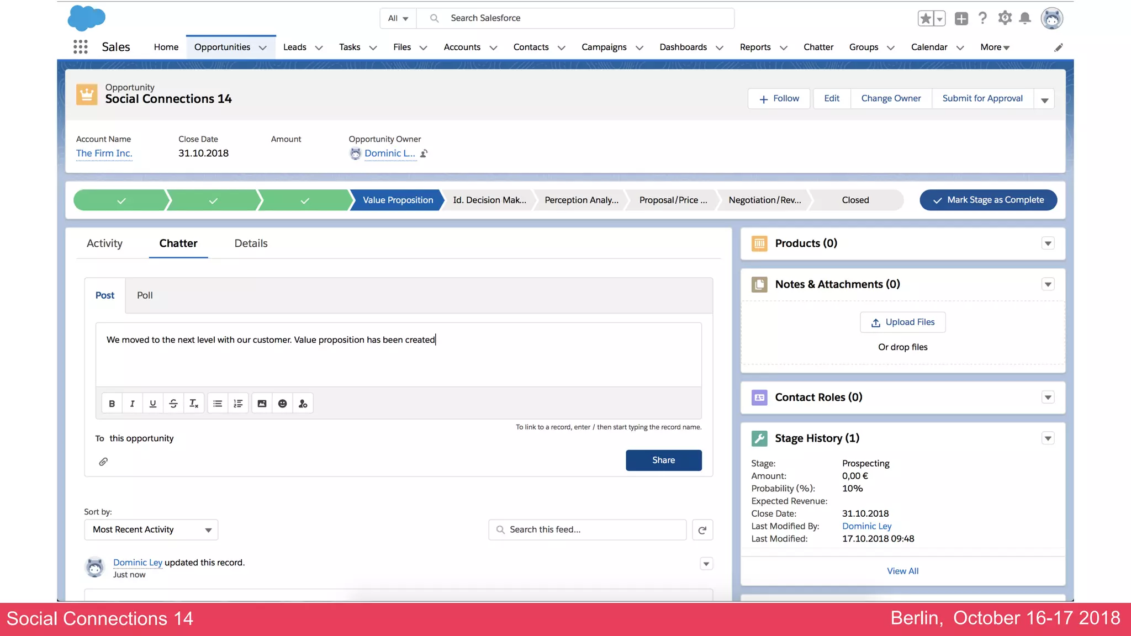1131x636 pixels.
Task: Click the Share button
Action: (x=663, y=460)
